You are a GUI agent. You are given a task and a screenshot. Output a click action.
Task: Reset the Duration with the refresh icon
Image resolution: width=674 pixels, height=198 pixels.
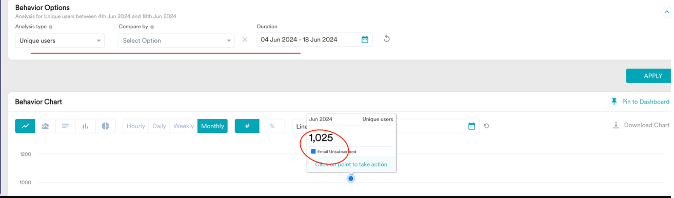387,38
